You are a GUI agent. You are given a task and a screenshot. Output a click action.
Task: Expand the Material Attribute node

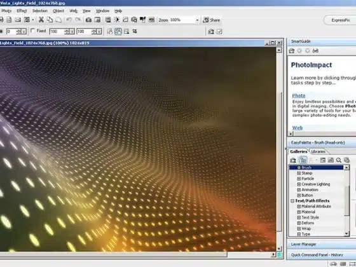[299, 207]
